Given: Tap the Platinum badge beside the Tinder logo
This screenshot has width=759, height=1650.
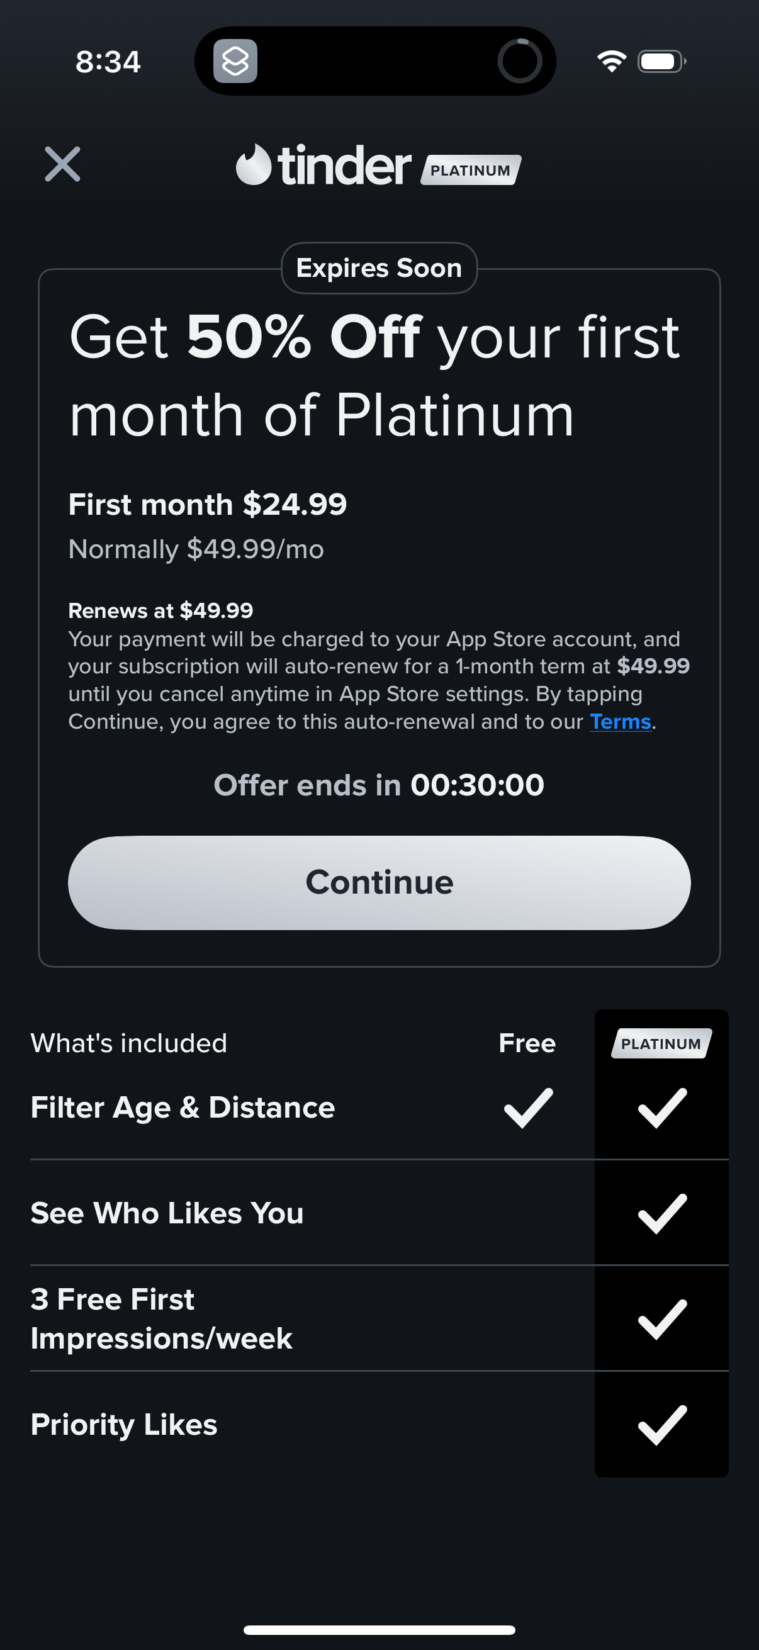Looking at the screenshot, I should point(470,170).
